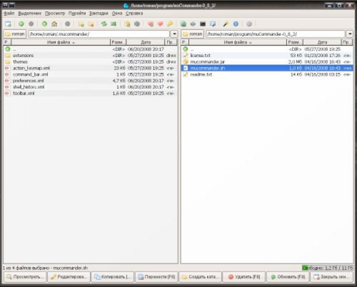Open the Файл menu
Image resolution: width=357 pixels, height=287 pixels.
pyautogui.click(x=9, y=13)
